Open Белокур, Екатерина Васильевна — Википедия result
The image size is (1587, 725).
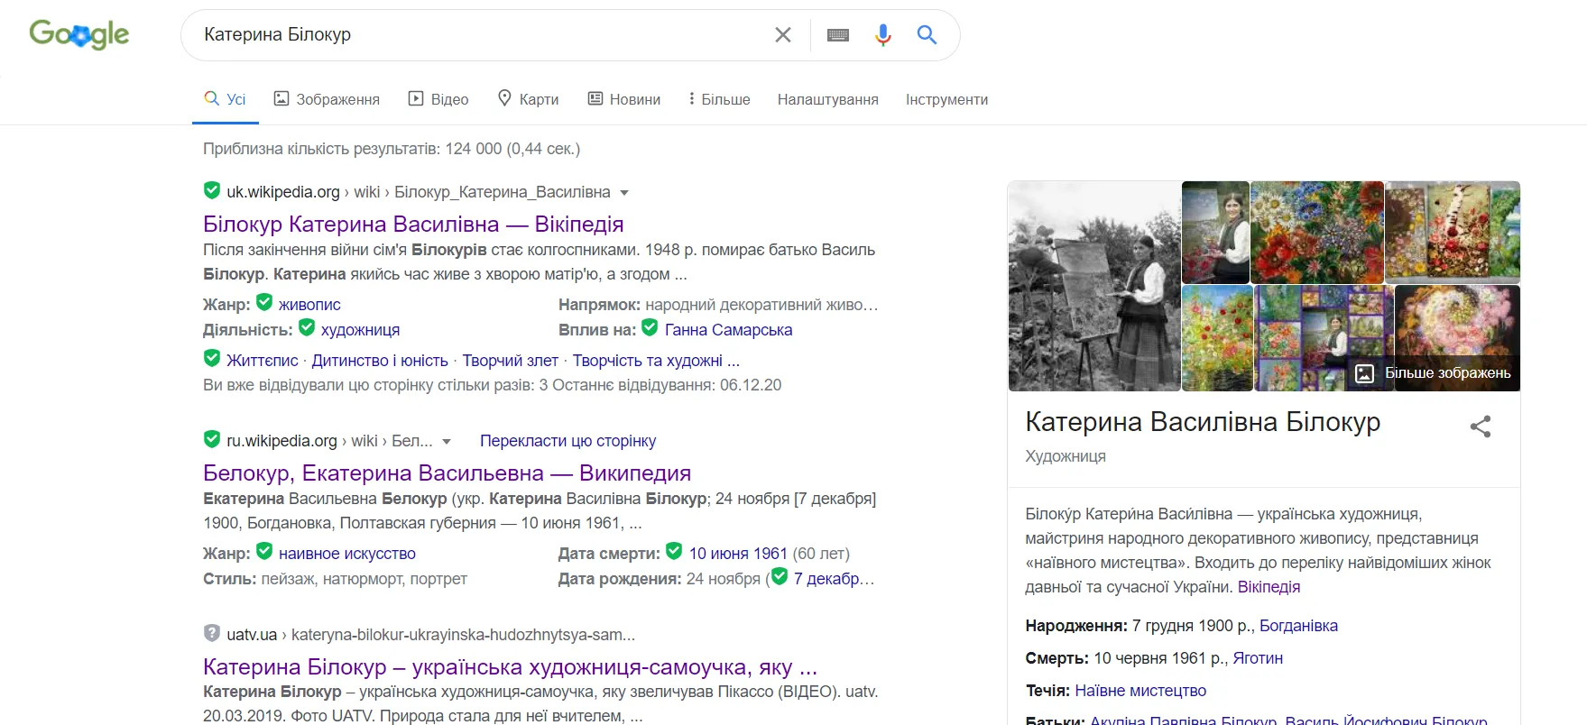click(447, 473)
